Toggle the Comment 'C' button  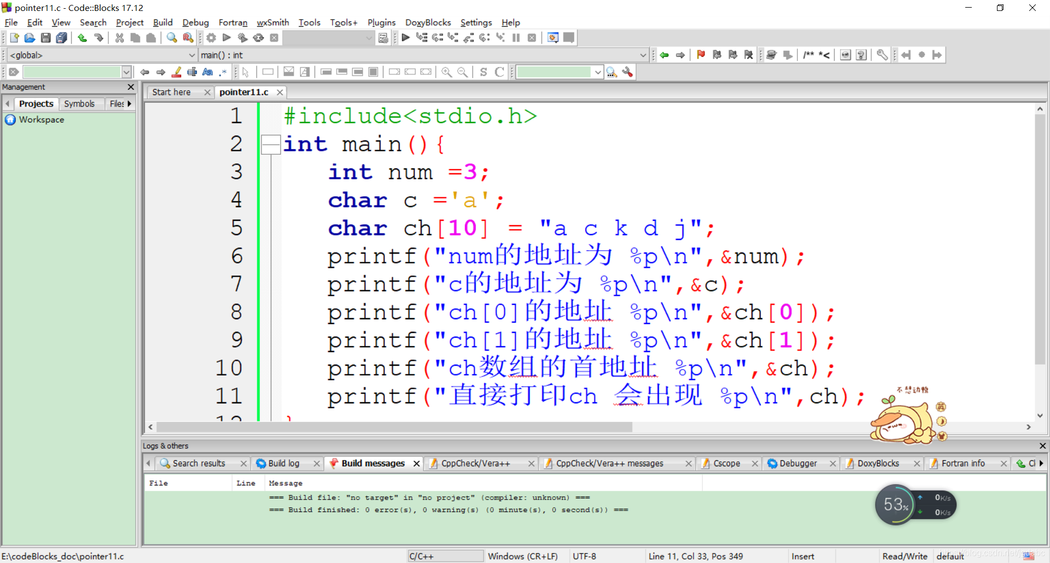(499, 72)
